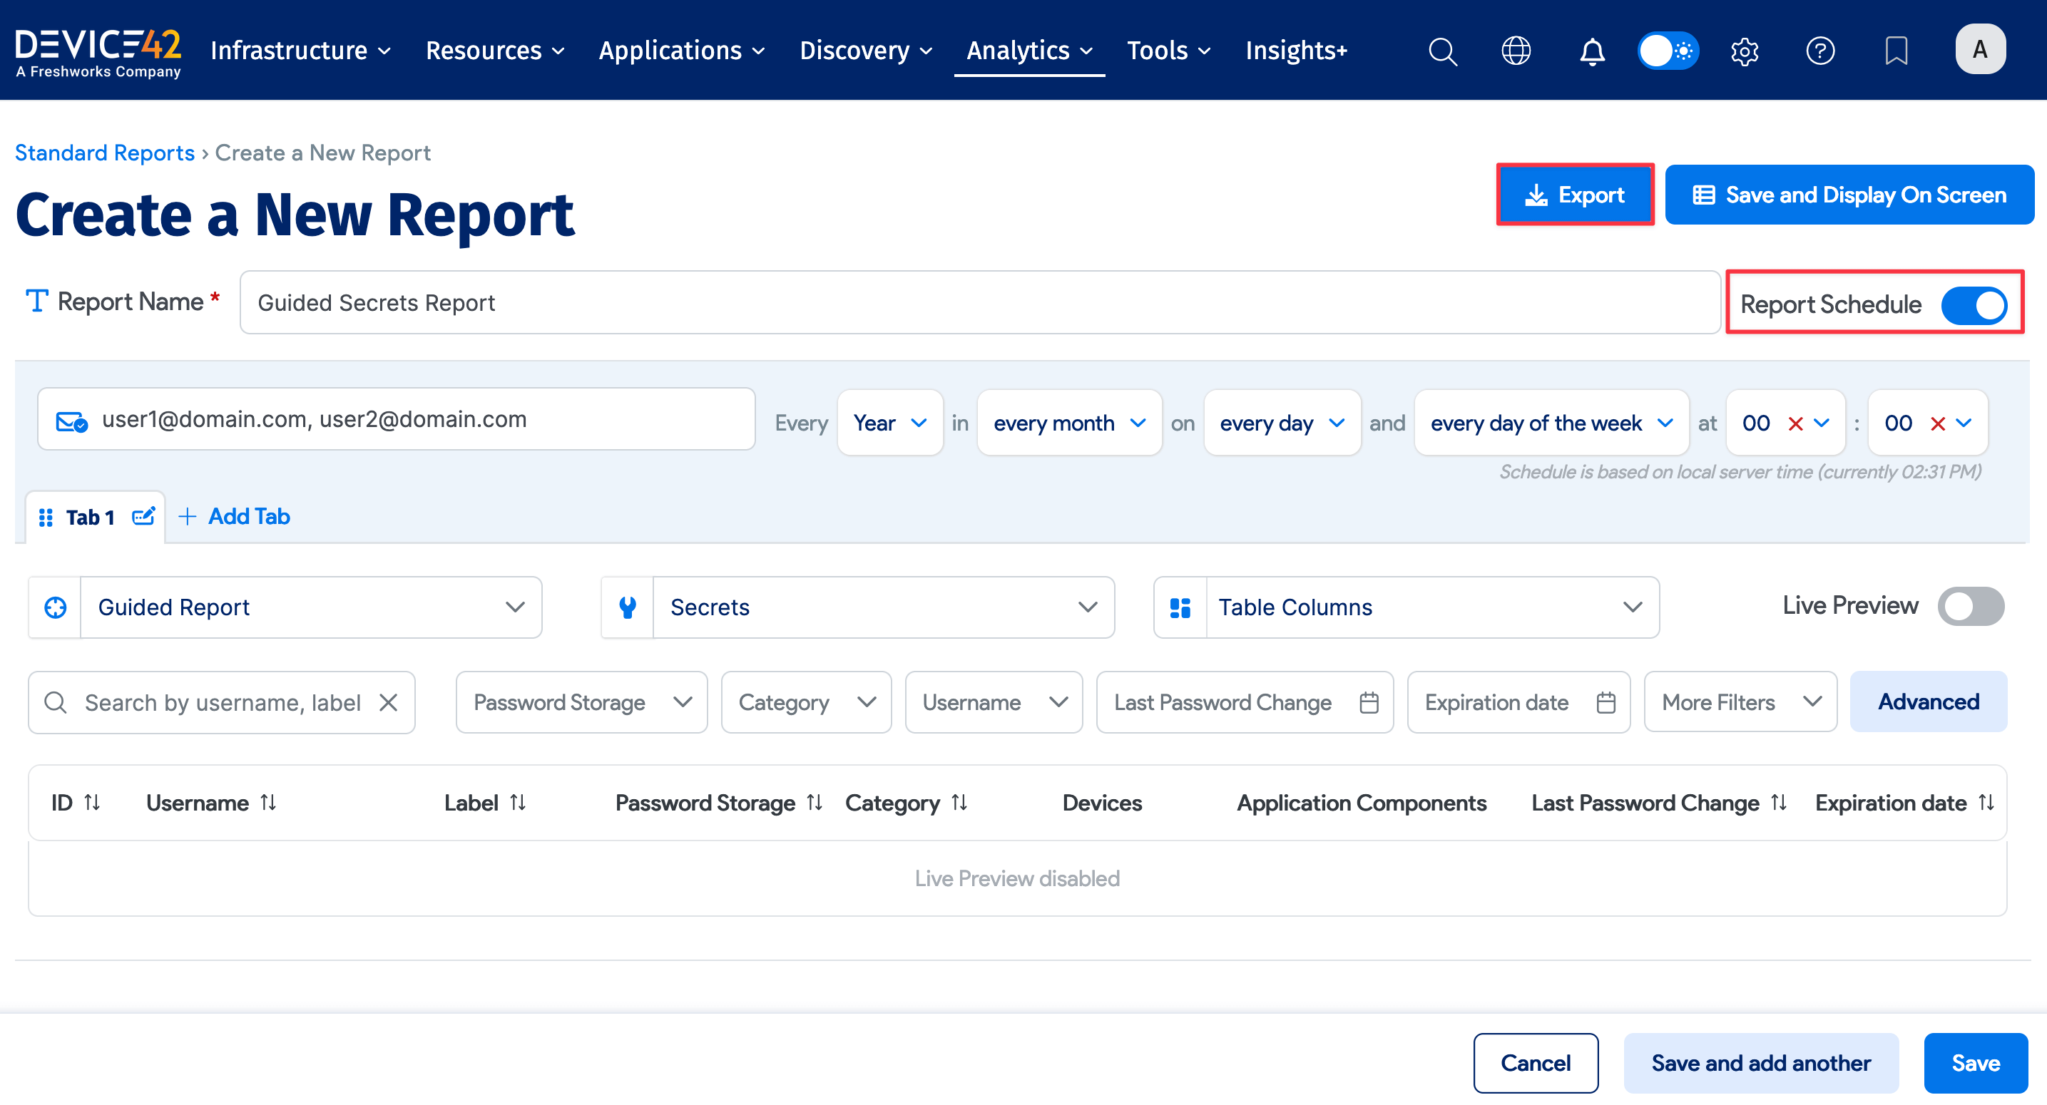2047x1105 pixels.
Task: Click Add Tab
Action: pos(235,516)
